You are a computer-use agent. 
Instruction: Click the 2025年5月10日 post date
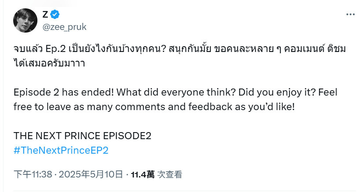tap(91, 174)
